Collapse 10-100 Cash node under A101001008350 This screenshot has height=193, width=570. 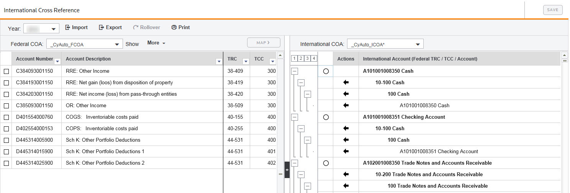click(301, 83)
